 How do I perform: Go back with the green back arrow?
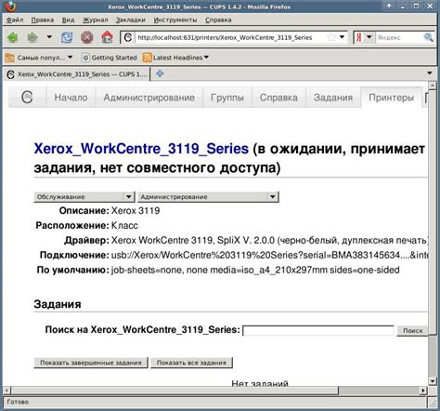click(x=13, y=37)
